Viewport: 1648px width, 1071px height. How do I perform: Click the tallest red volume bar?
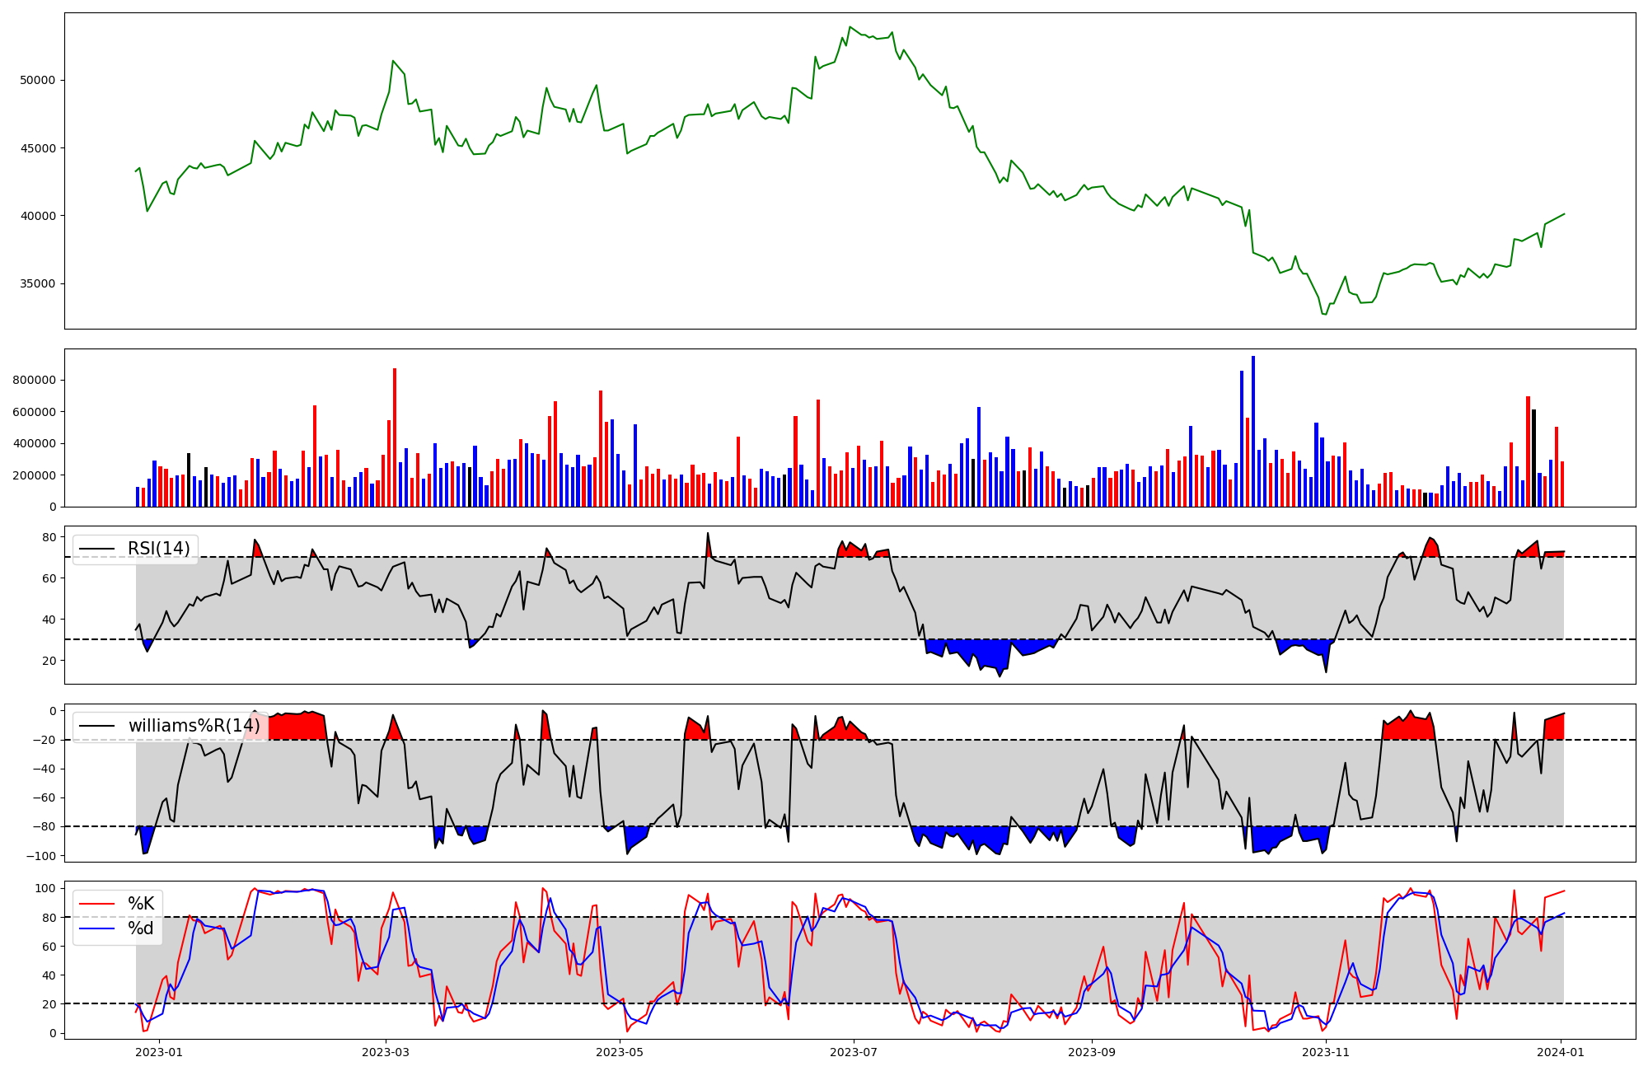pyautogui.click(x=395, y=437)
